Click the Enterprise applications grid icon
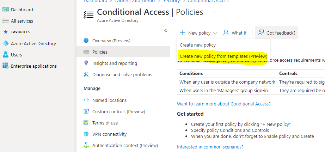The height and width of the screenshot is (152, 325). pyautogui.click(x=5, y=66)
